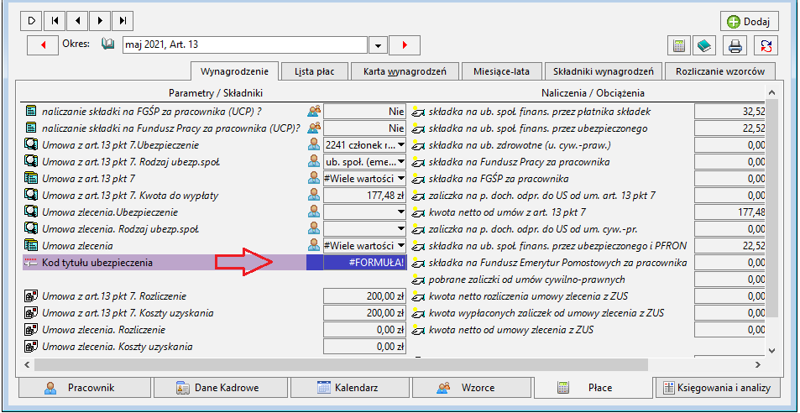Screen dimensions: 800x413
Task: Click the green book icon
Action: coord(704,45)
